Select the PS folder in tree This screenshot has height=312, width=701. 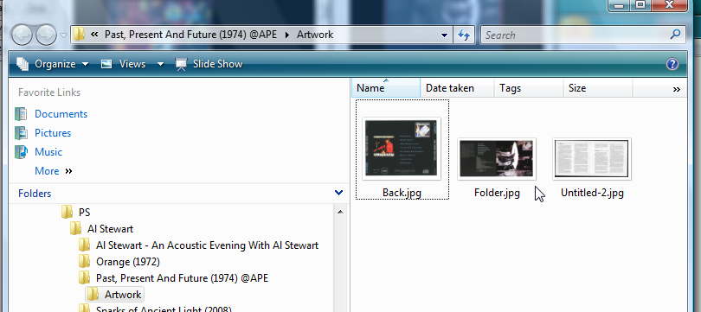(84, 212)
